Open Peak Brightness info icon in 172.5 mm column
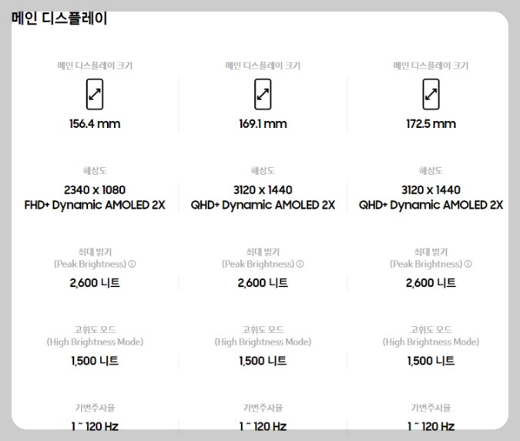This screenshot has height=441, width=520. pos(468,264)
